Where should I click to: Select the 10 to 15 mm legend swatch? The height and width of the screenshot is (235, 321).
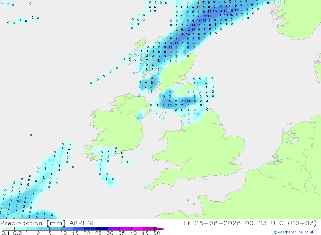[67, 229]
